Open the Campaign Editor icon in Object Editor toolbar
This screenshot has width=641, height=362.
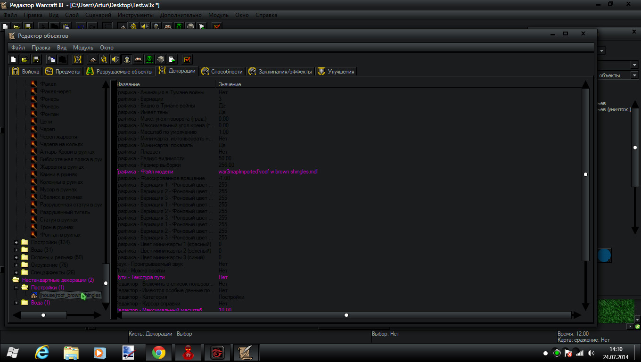click(138, 59)
